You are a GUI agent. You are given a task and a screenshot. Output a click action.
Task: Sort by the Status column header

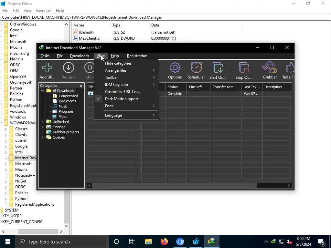coord(176,87)
